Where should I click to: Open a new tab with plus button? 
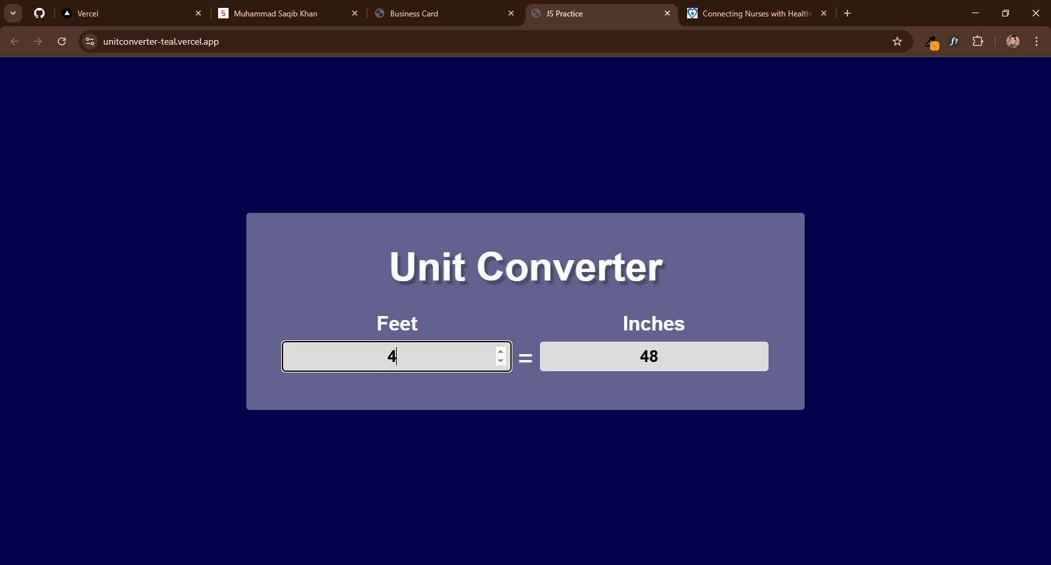point(847,13)
